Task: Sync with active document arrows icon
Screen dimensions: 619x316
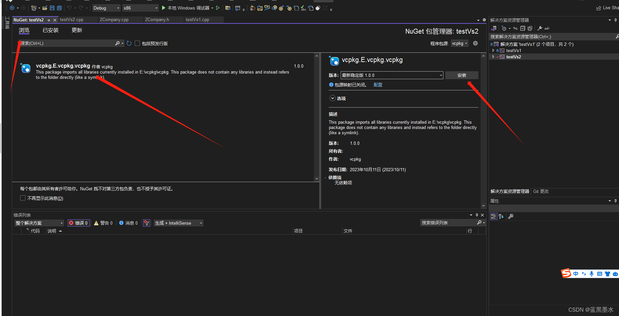Action: click(x=515, y=28)
